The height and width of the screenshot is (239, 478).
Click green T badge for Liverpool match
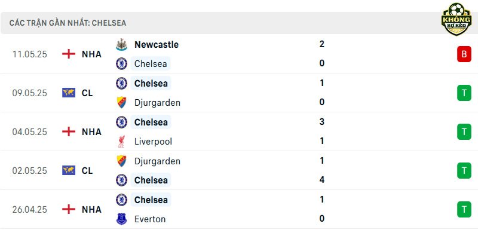point(464,131)
